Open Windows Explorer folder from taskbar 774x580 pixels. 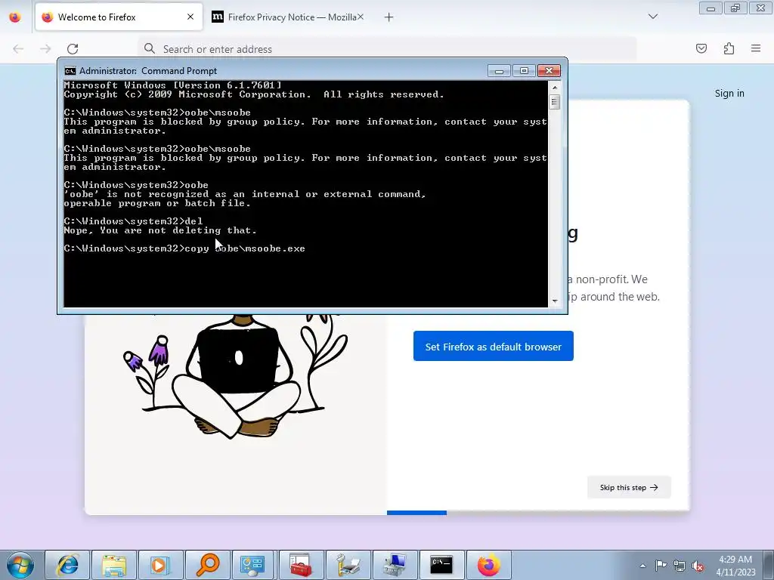[115, 565]
